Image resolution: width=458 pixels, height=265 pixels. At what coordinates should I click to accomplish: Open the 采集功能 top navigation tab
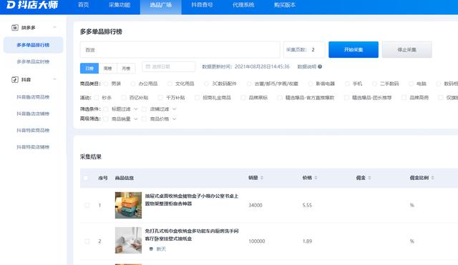point(120,5)
